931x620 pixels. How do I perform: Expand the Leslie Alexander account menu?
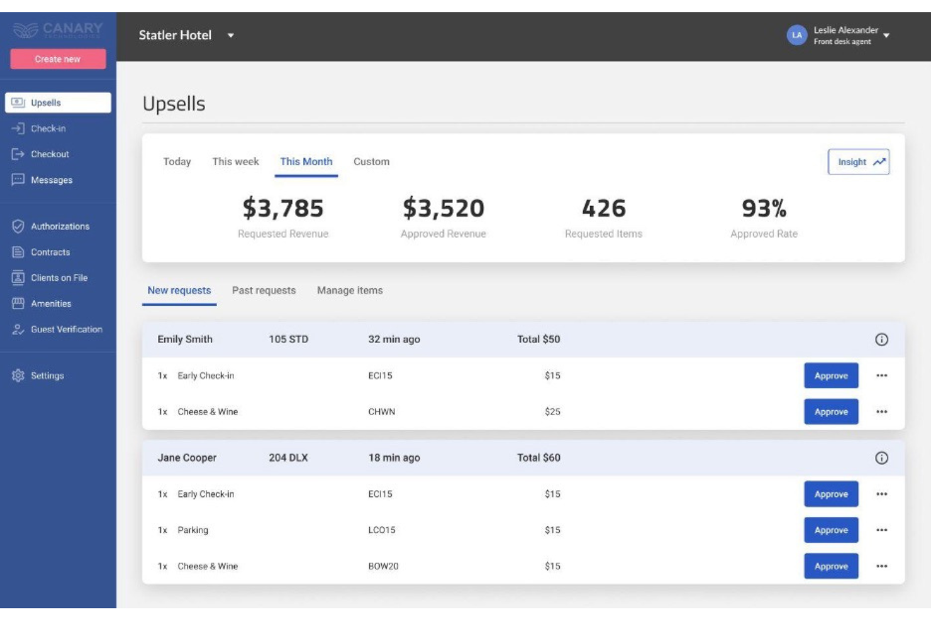click(x=887, y=36)
